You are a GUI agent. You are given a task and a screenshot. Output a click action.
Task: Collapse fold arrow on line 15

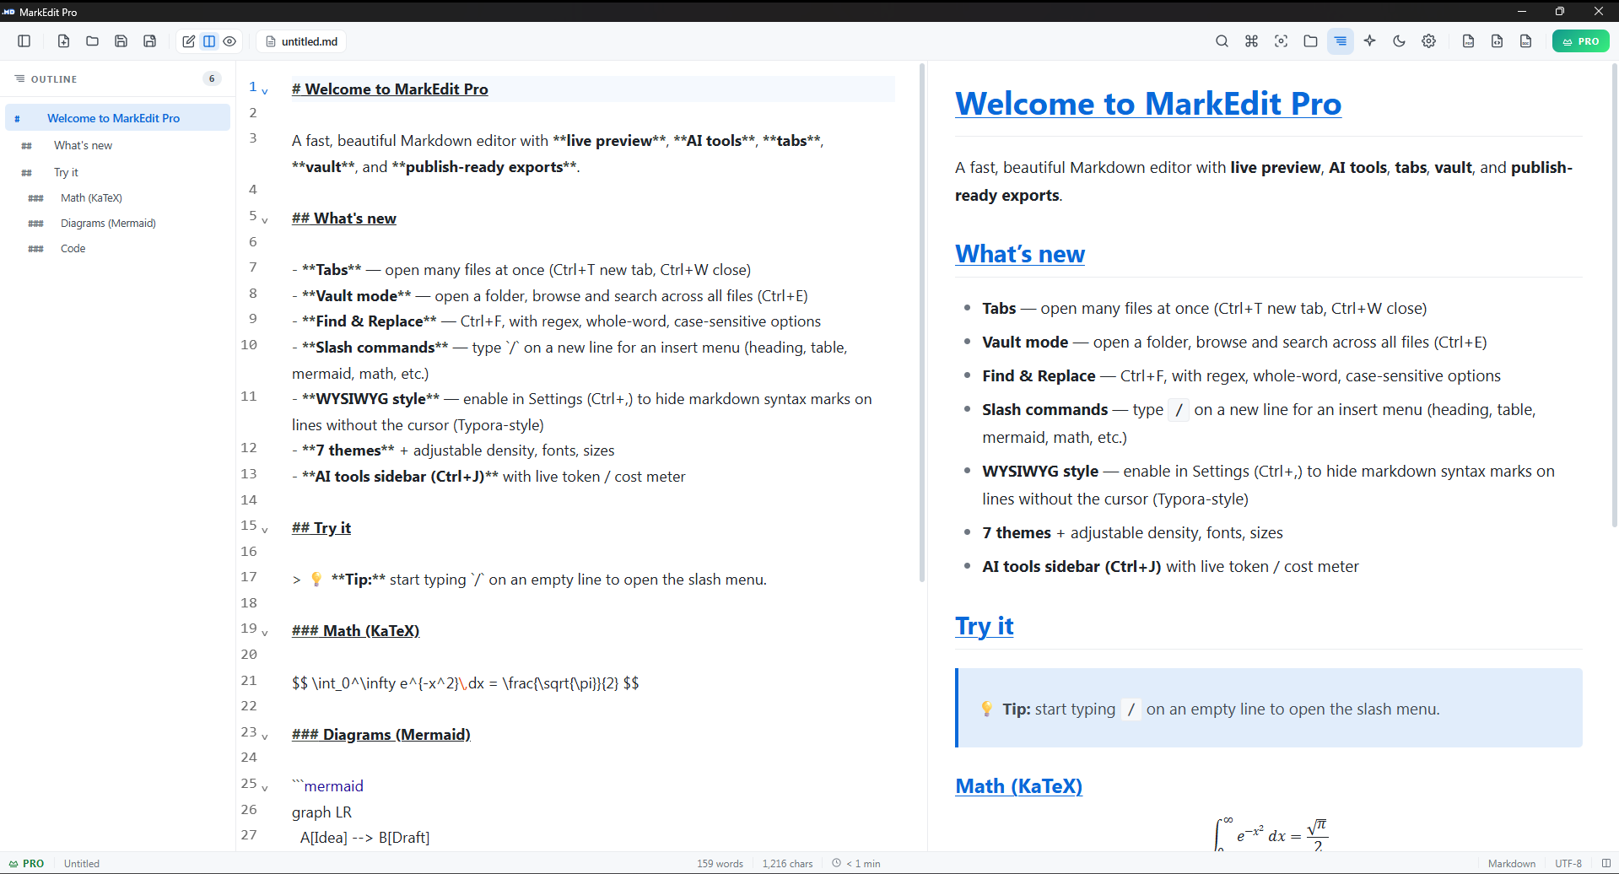coord(265,530)
